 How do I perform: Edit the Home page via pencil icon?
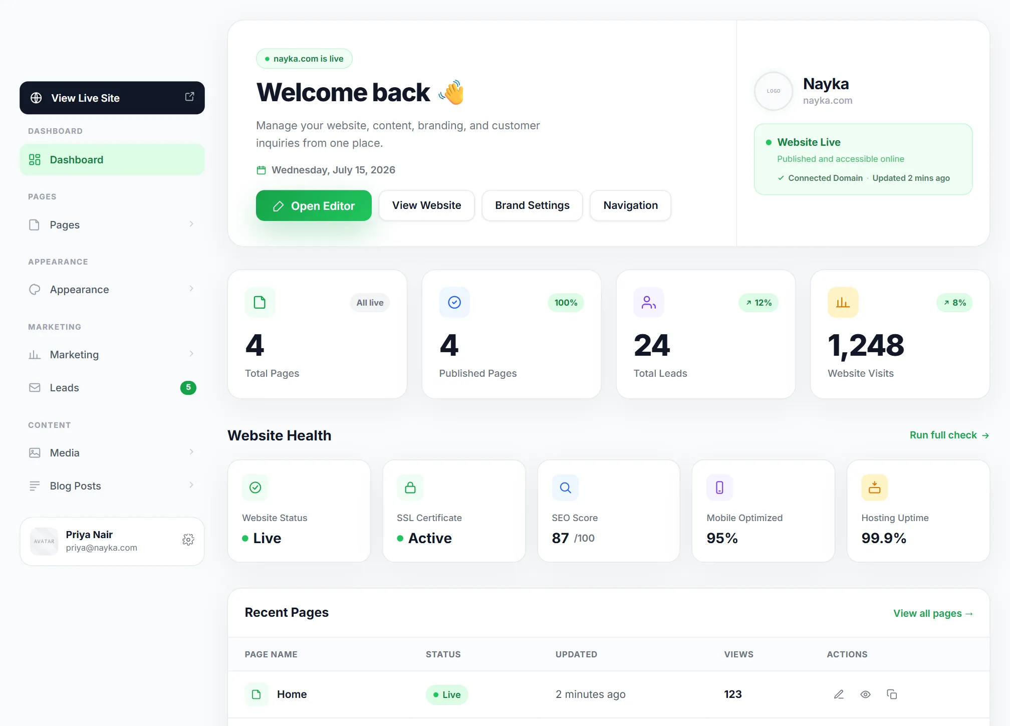click(839, 694)
